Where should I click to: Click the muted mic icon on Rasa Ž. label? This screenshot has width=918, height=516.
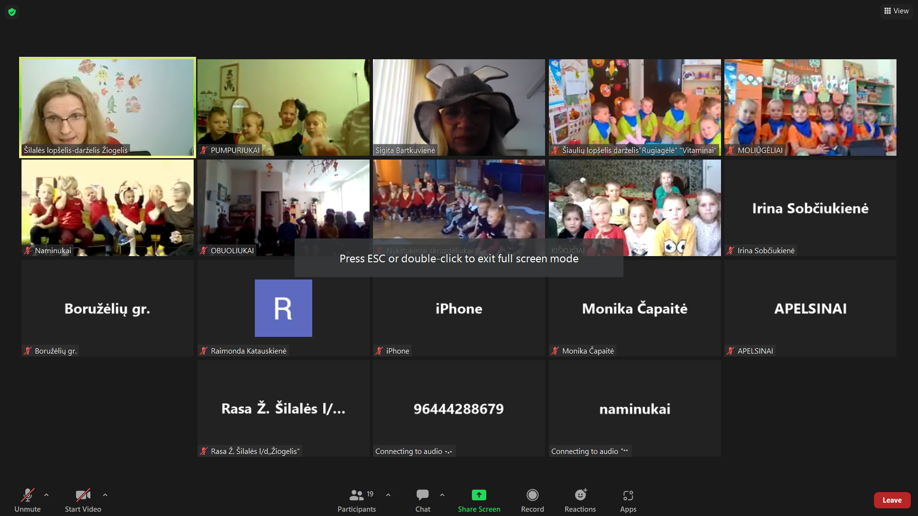click(x=204, y=451)
